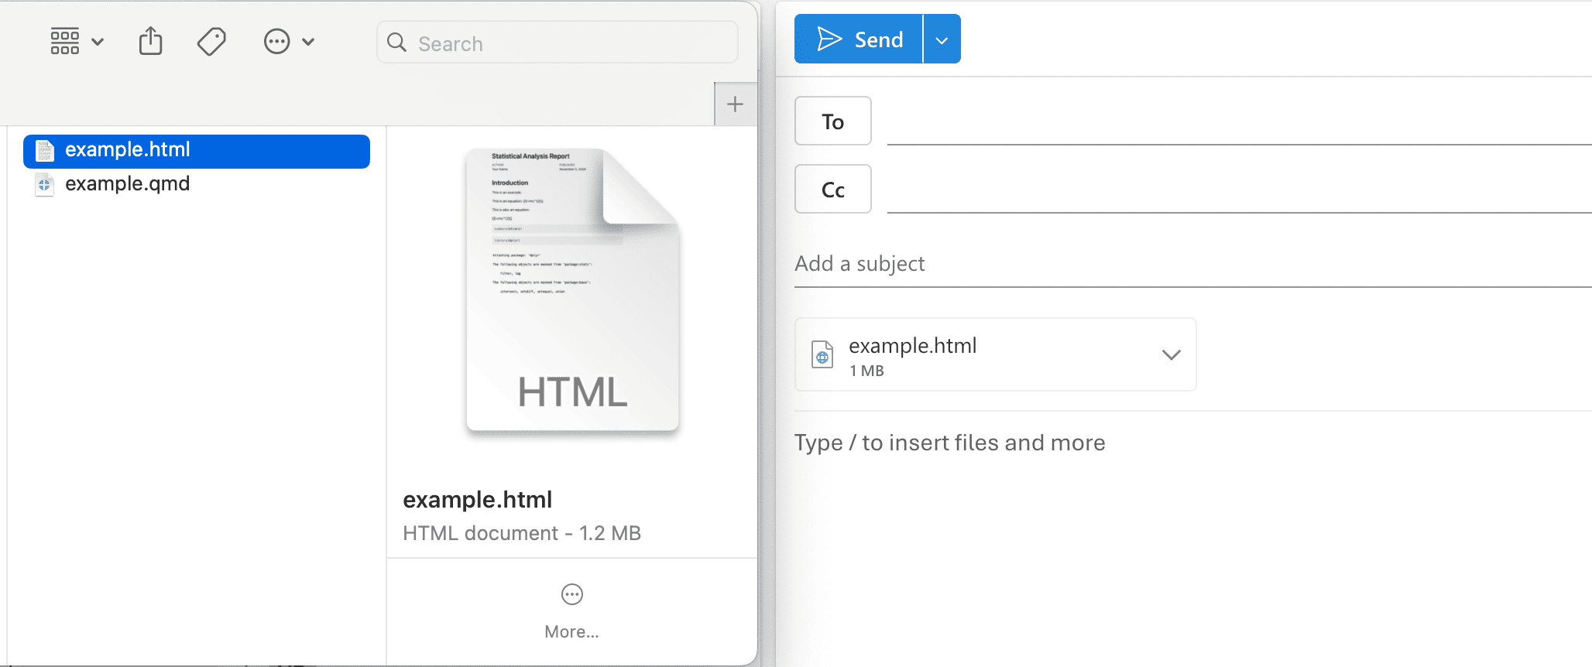Screen dimensions: 1592x667
Task: Expand the Send options dropdown arrow
Action: pos(942,39)
